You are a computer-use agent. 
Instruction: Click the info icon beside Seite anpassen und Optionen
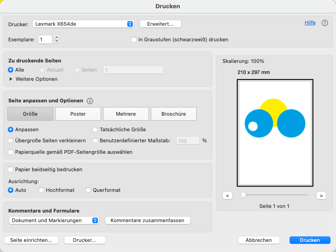coord(90,101)
